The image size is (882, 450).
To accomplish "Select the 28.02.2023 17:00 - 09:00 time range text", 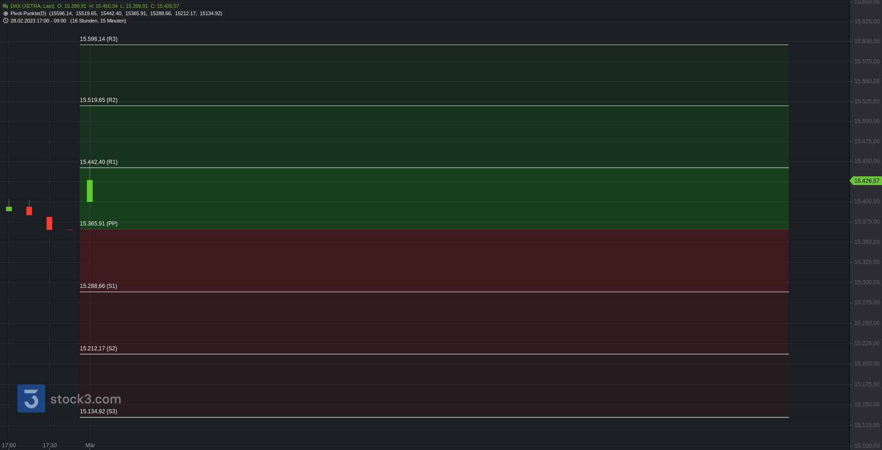I will pos(38,21).
